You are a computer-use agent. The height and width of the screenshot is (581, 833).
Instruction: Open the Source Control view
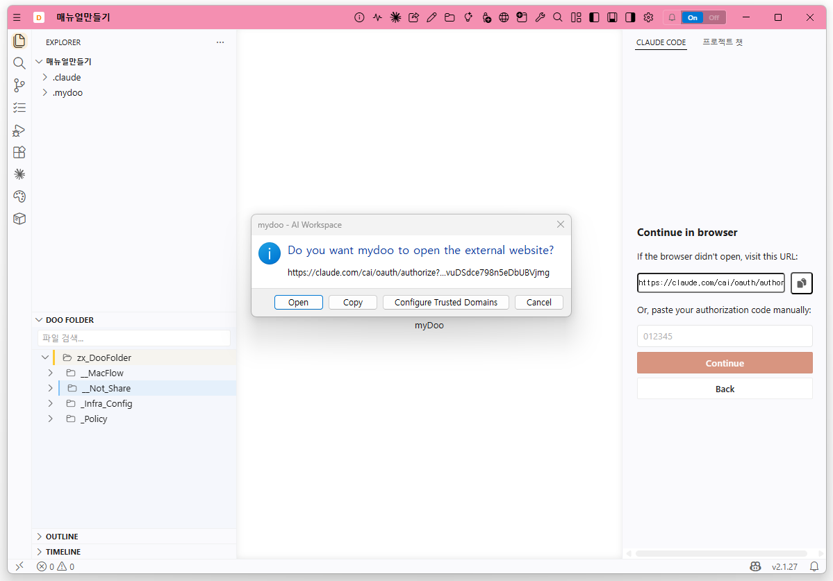tap(19, 85)
